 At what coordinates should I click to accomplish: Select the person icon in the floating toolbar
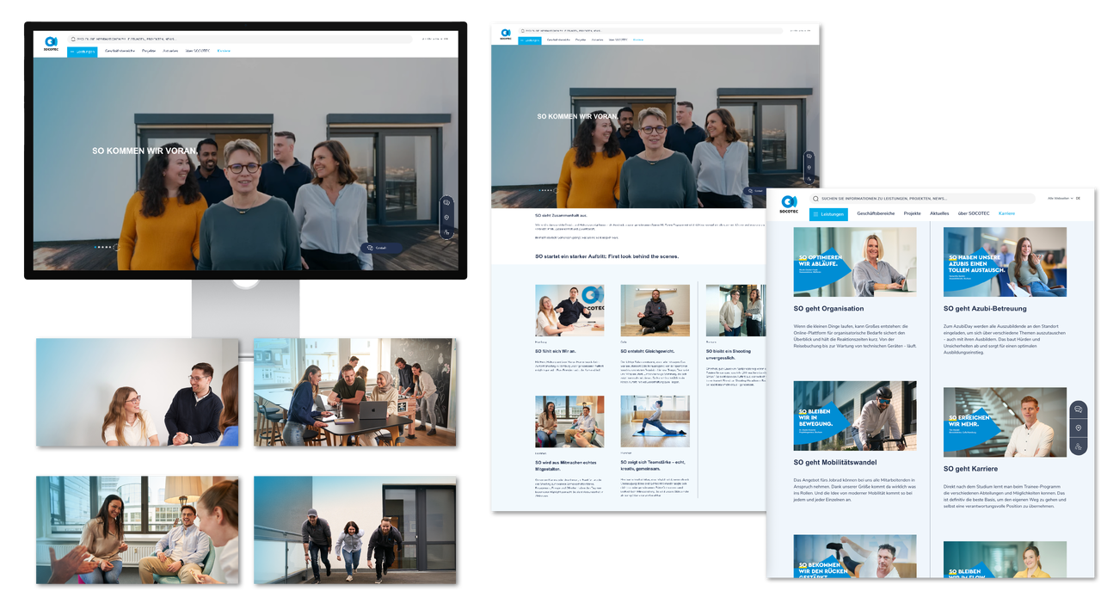(1079, 446)
